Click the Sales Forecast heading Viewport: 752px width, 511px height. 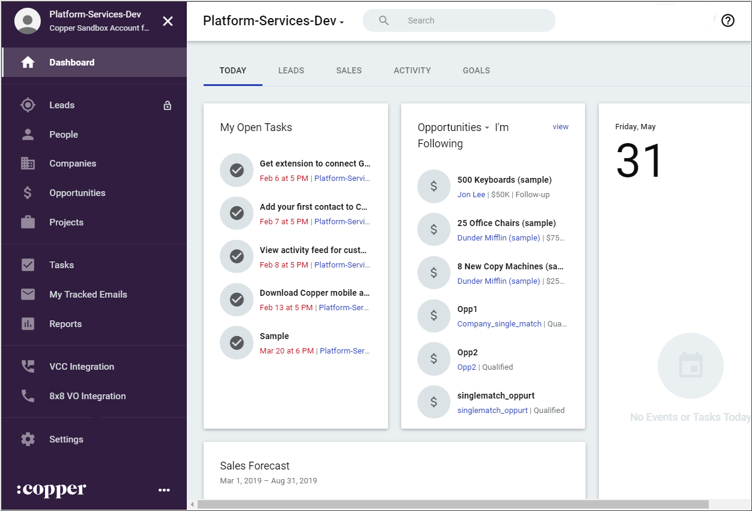click(x=255, y=466)
